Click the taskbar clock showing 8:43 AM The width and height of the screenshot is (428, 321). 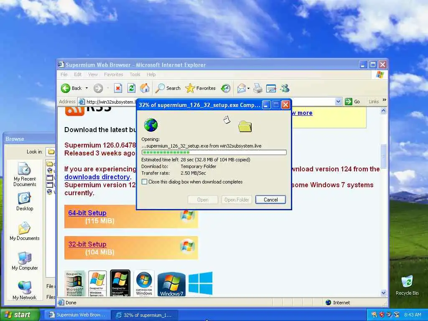(x=413, y=315)
